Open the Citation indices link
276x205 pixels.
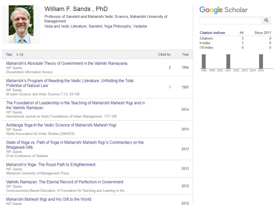point(212,33)
